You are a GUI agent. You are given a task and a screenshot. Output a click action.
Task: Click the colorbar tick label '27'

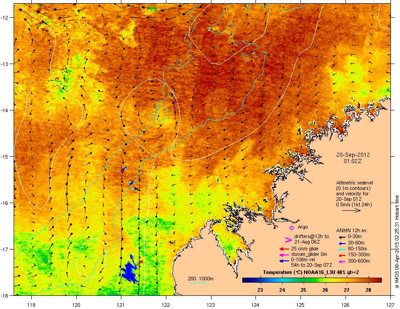(x=346, y=290)
